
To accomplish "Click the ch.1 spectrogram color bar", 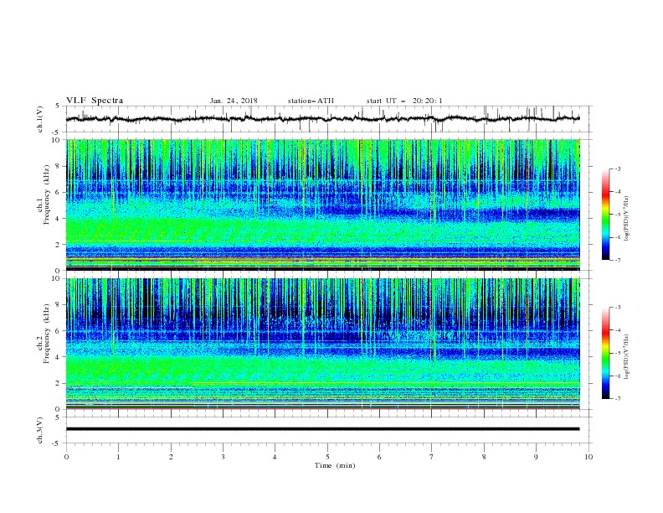I will (605, 215).
